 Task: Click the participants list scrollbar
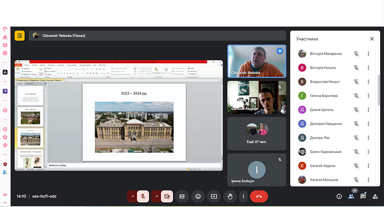click(x=378, y=90)
